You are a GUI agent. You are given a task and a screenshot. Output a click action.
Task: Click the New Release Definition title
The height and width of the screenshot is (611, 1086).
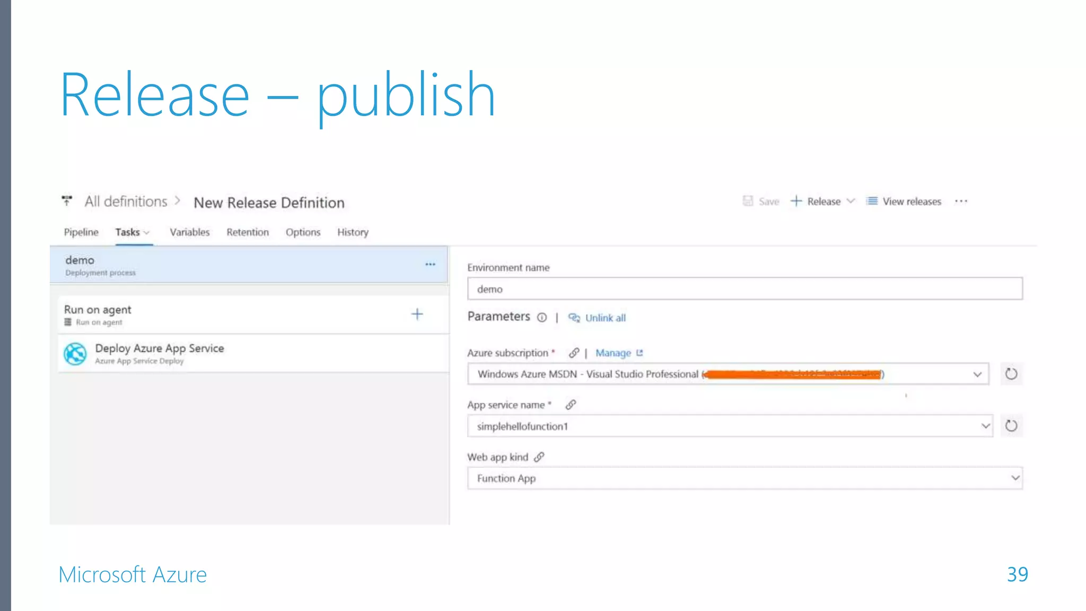pyautogui.click(x=269, y=203)
